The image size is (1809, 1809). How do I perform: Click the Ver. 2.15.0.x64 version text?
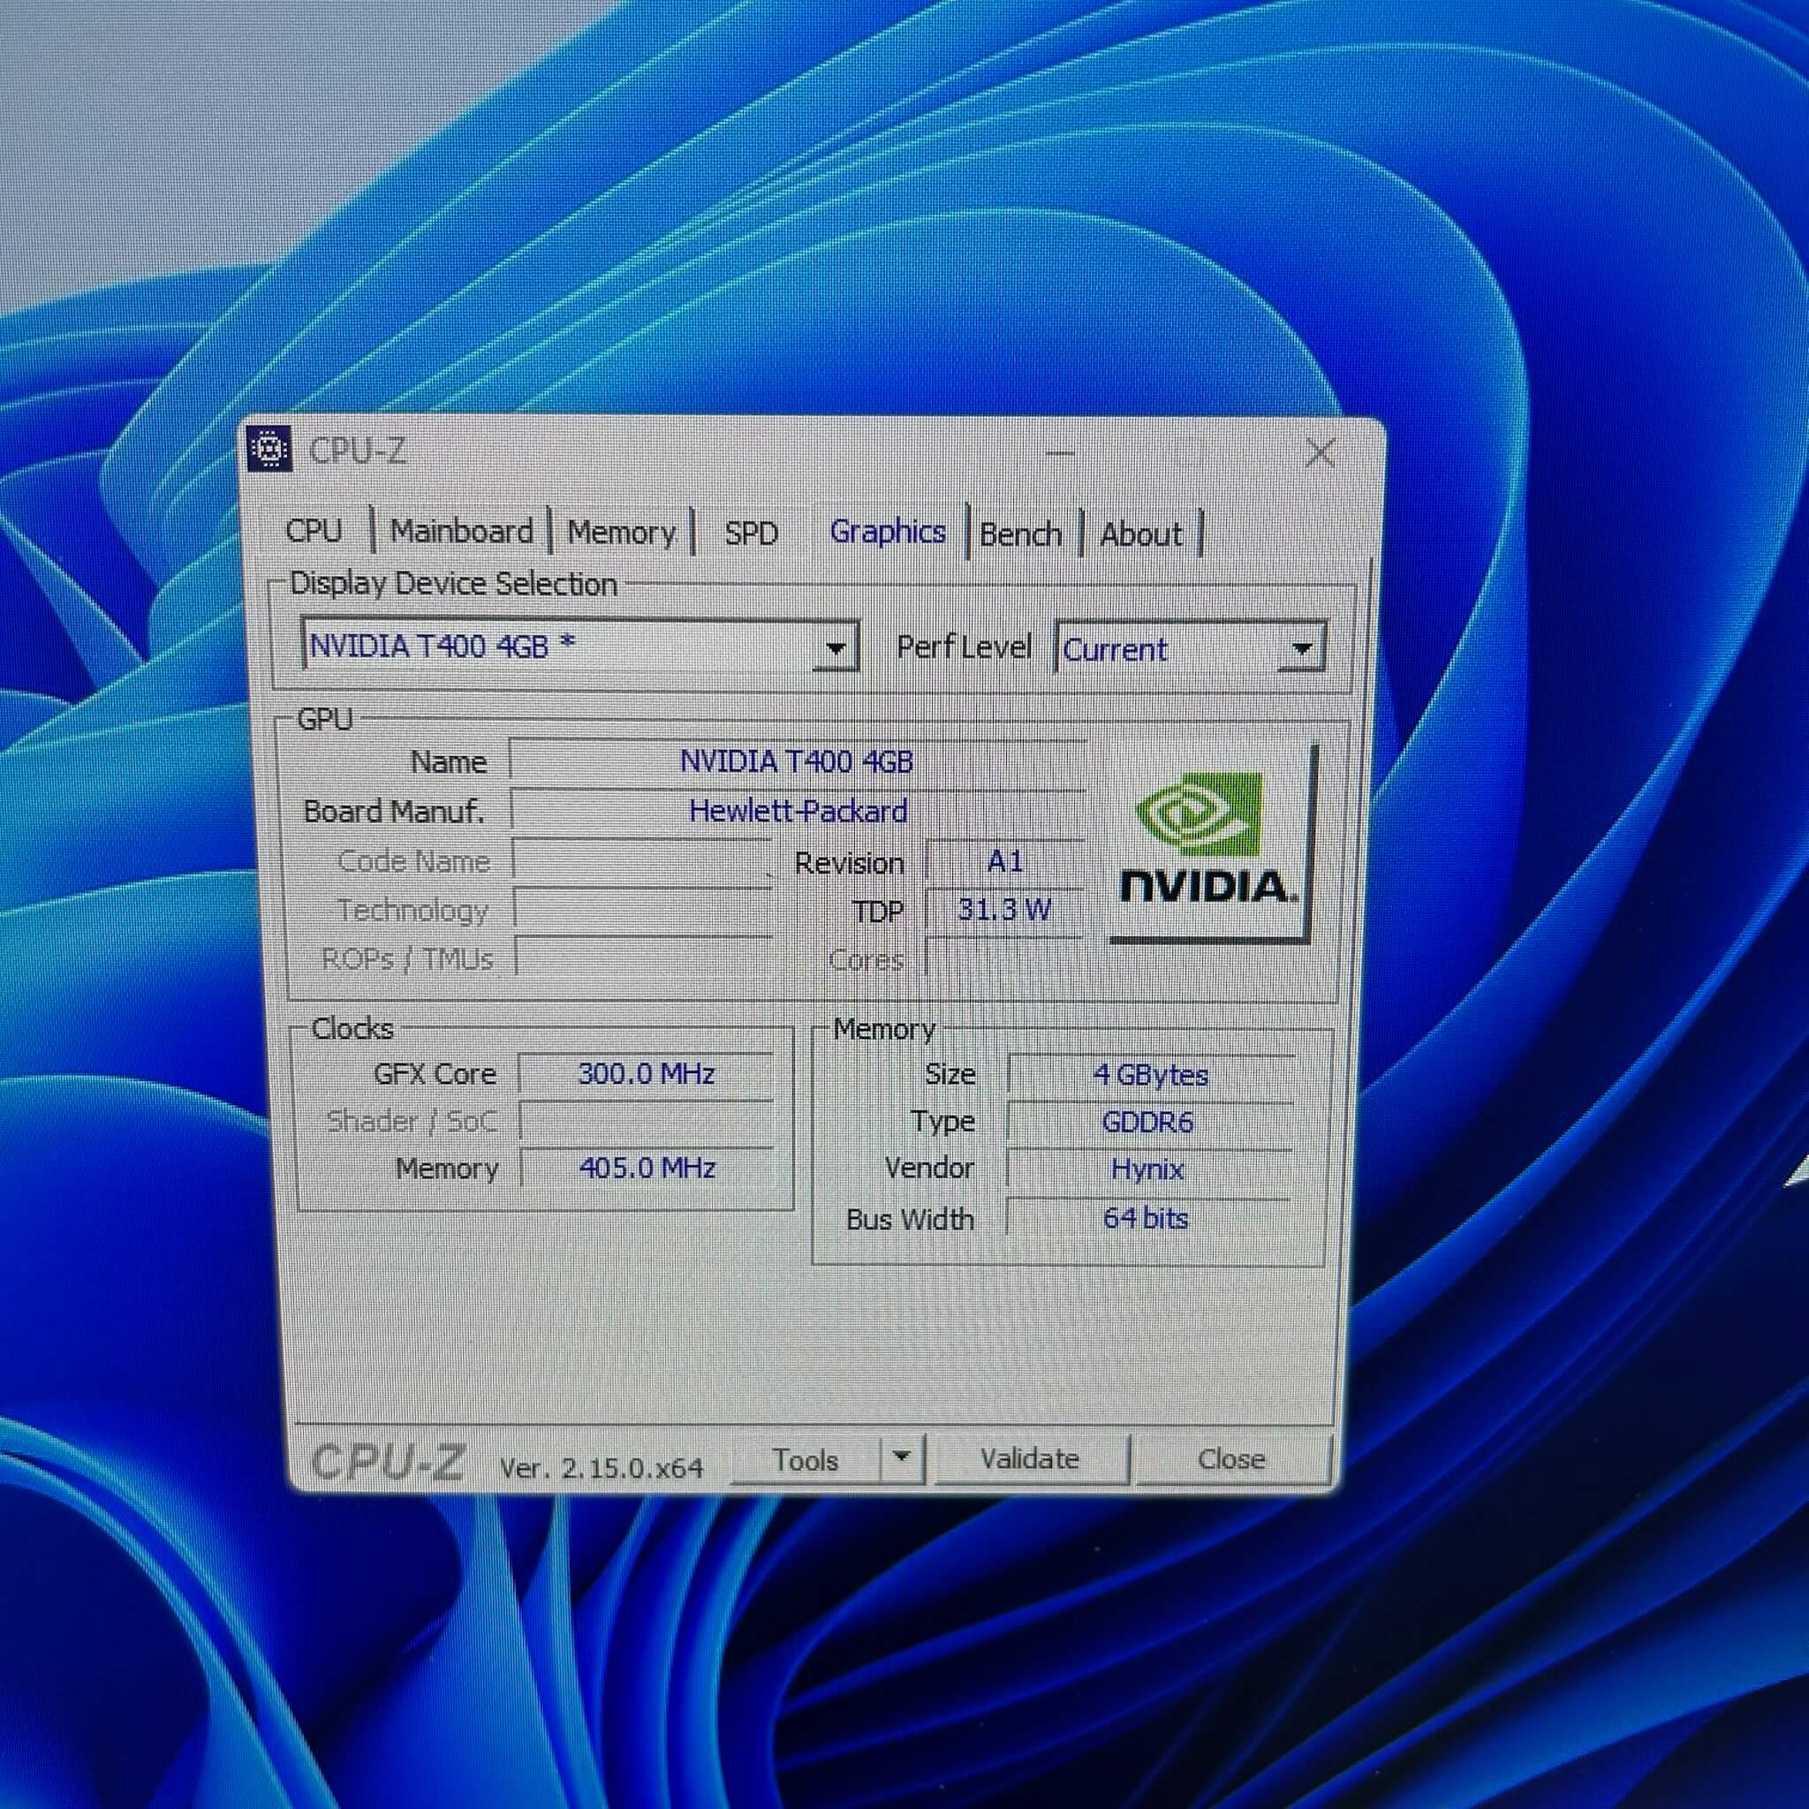click(602, 1467)
